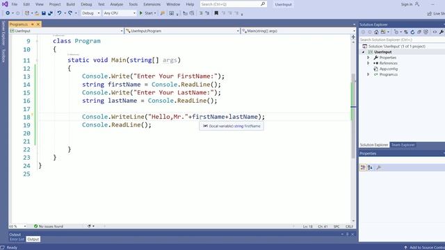Viewport: 445px width, 250px height.
Task: Click the Redo arrow icon
Action: coord(70,13)
